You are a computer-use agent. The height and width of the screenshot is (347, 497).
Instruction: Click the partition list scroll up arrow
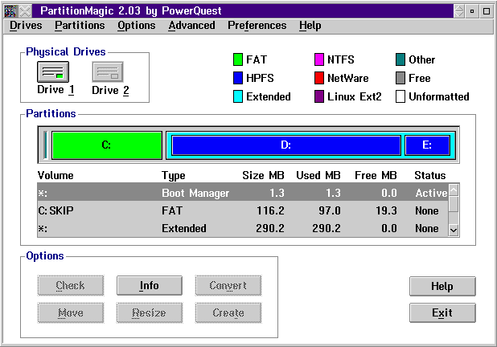click(x=454, y=190)
